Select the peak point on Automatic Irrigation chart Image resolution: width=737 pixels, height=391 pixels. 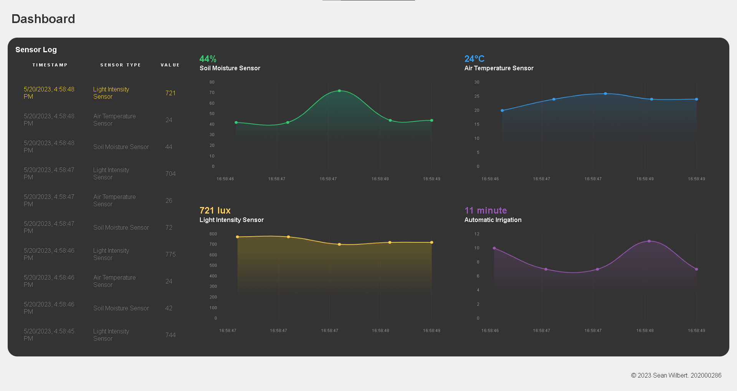(649, 241)
